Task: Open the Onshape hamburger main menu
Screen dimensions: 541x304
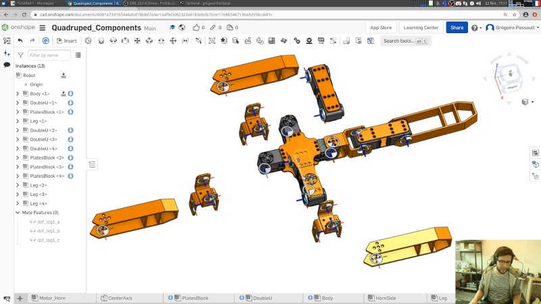Action: (43, 28)
